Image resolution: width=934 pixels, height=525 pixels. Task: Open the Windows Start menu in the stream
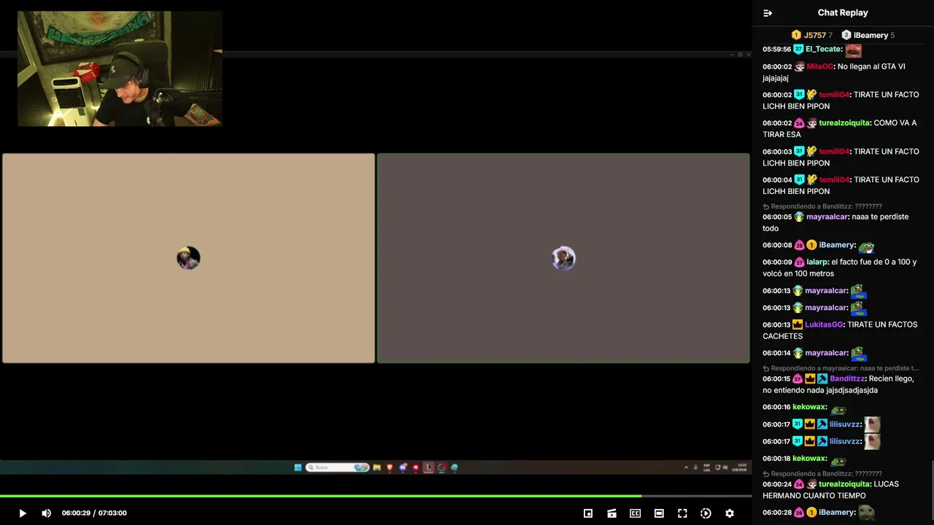(298, 467)
